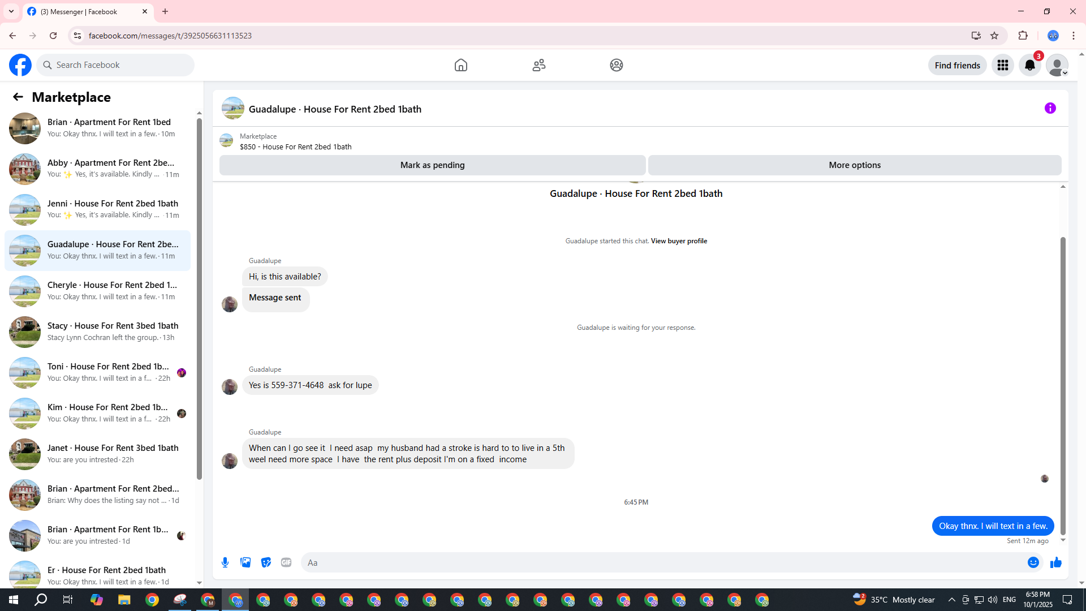Click the Find friends button

(x=957, y=65)
